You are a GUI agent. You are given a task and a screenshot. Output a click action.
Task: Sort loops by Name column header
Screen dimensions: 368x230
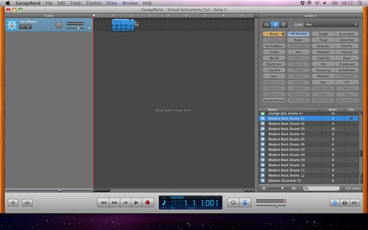293,110
